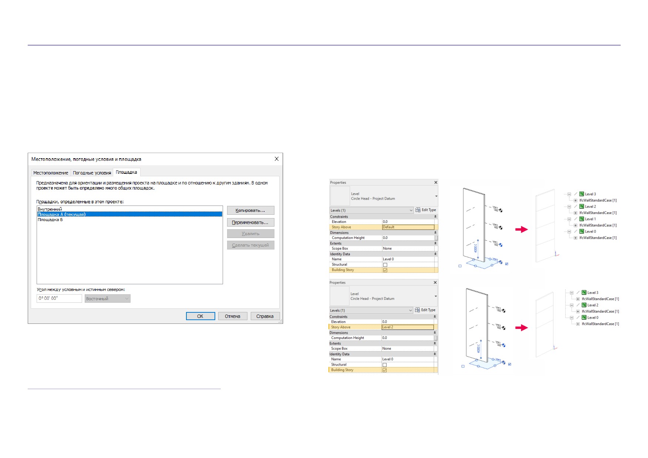
Task: Open help with the Справка button
Action: (x=265, y=316)
